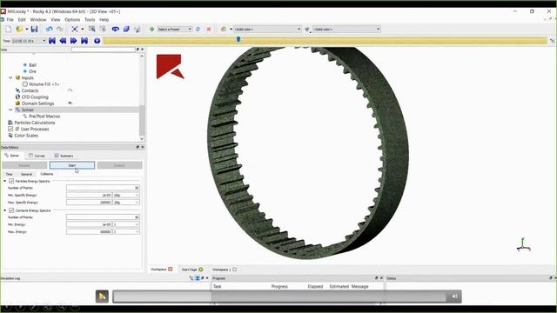Collapse the Solver tree node
This screenshot has width=557, height=313.
[10, 110]
